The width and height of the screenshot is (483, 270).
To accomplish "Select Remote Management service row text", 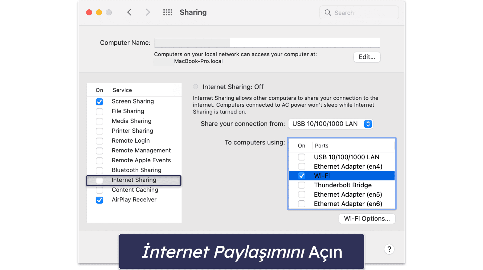I will coord(141,150).
